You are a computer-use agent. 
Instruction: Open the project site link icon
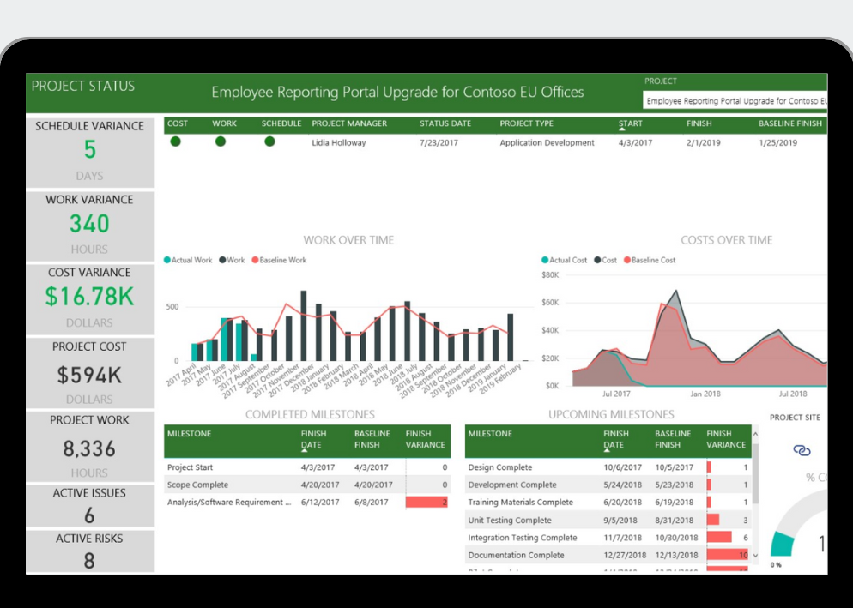(x=802, y=450)
